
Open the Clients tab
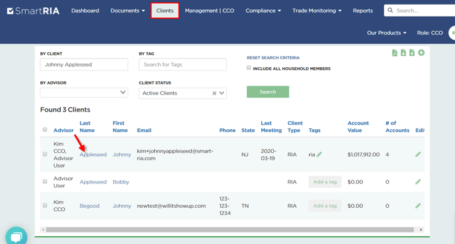[x=165, y=11]
